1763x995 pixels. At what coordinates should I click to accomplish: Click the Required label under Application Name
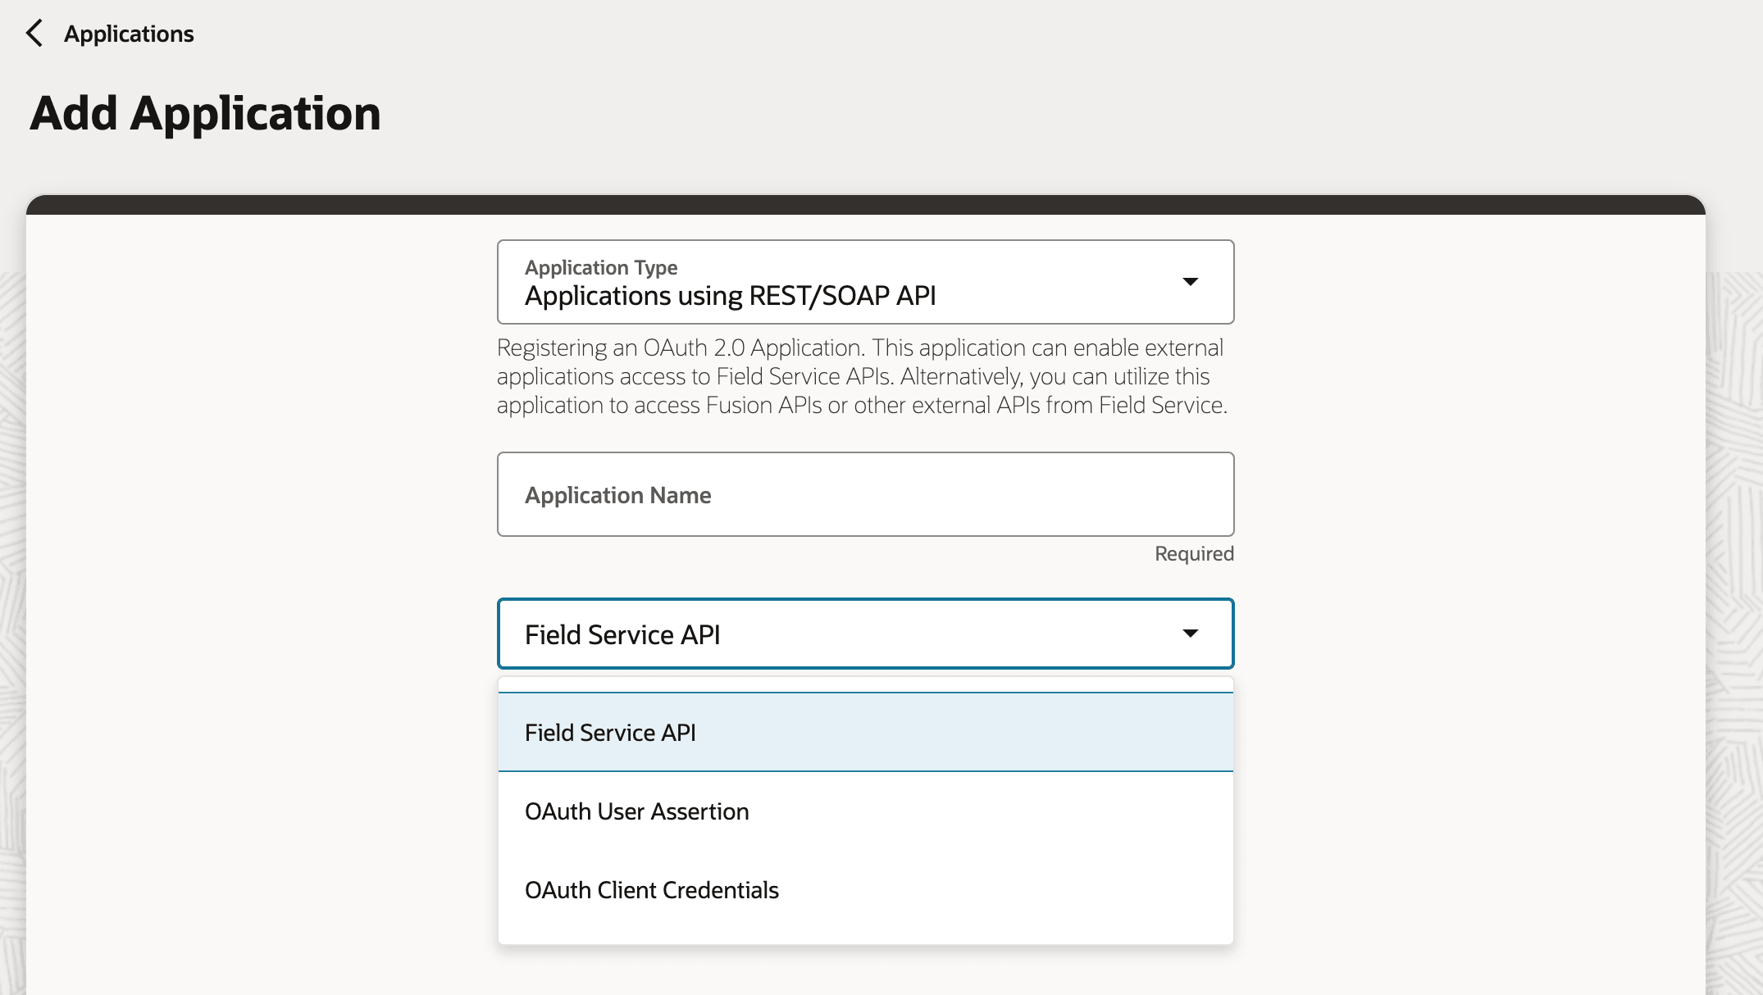pos(1193,553)
